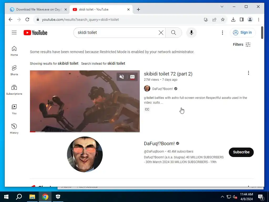Screen dimensions: 269x202
Task: Open the You section in sidebar
Action: coord(14,109)
